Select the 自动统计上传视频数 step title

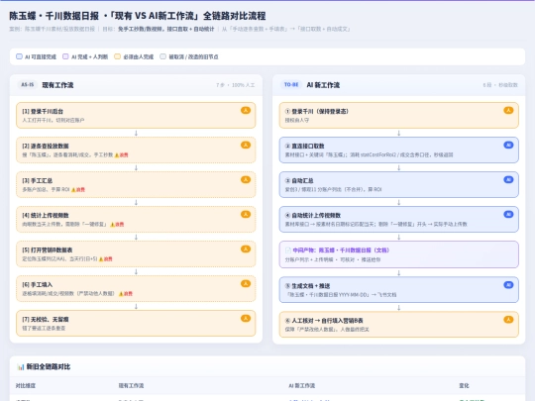[x=313, y=216]
